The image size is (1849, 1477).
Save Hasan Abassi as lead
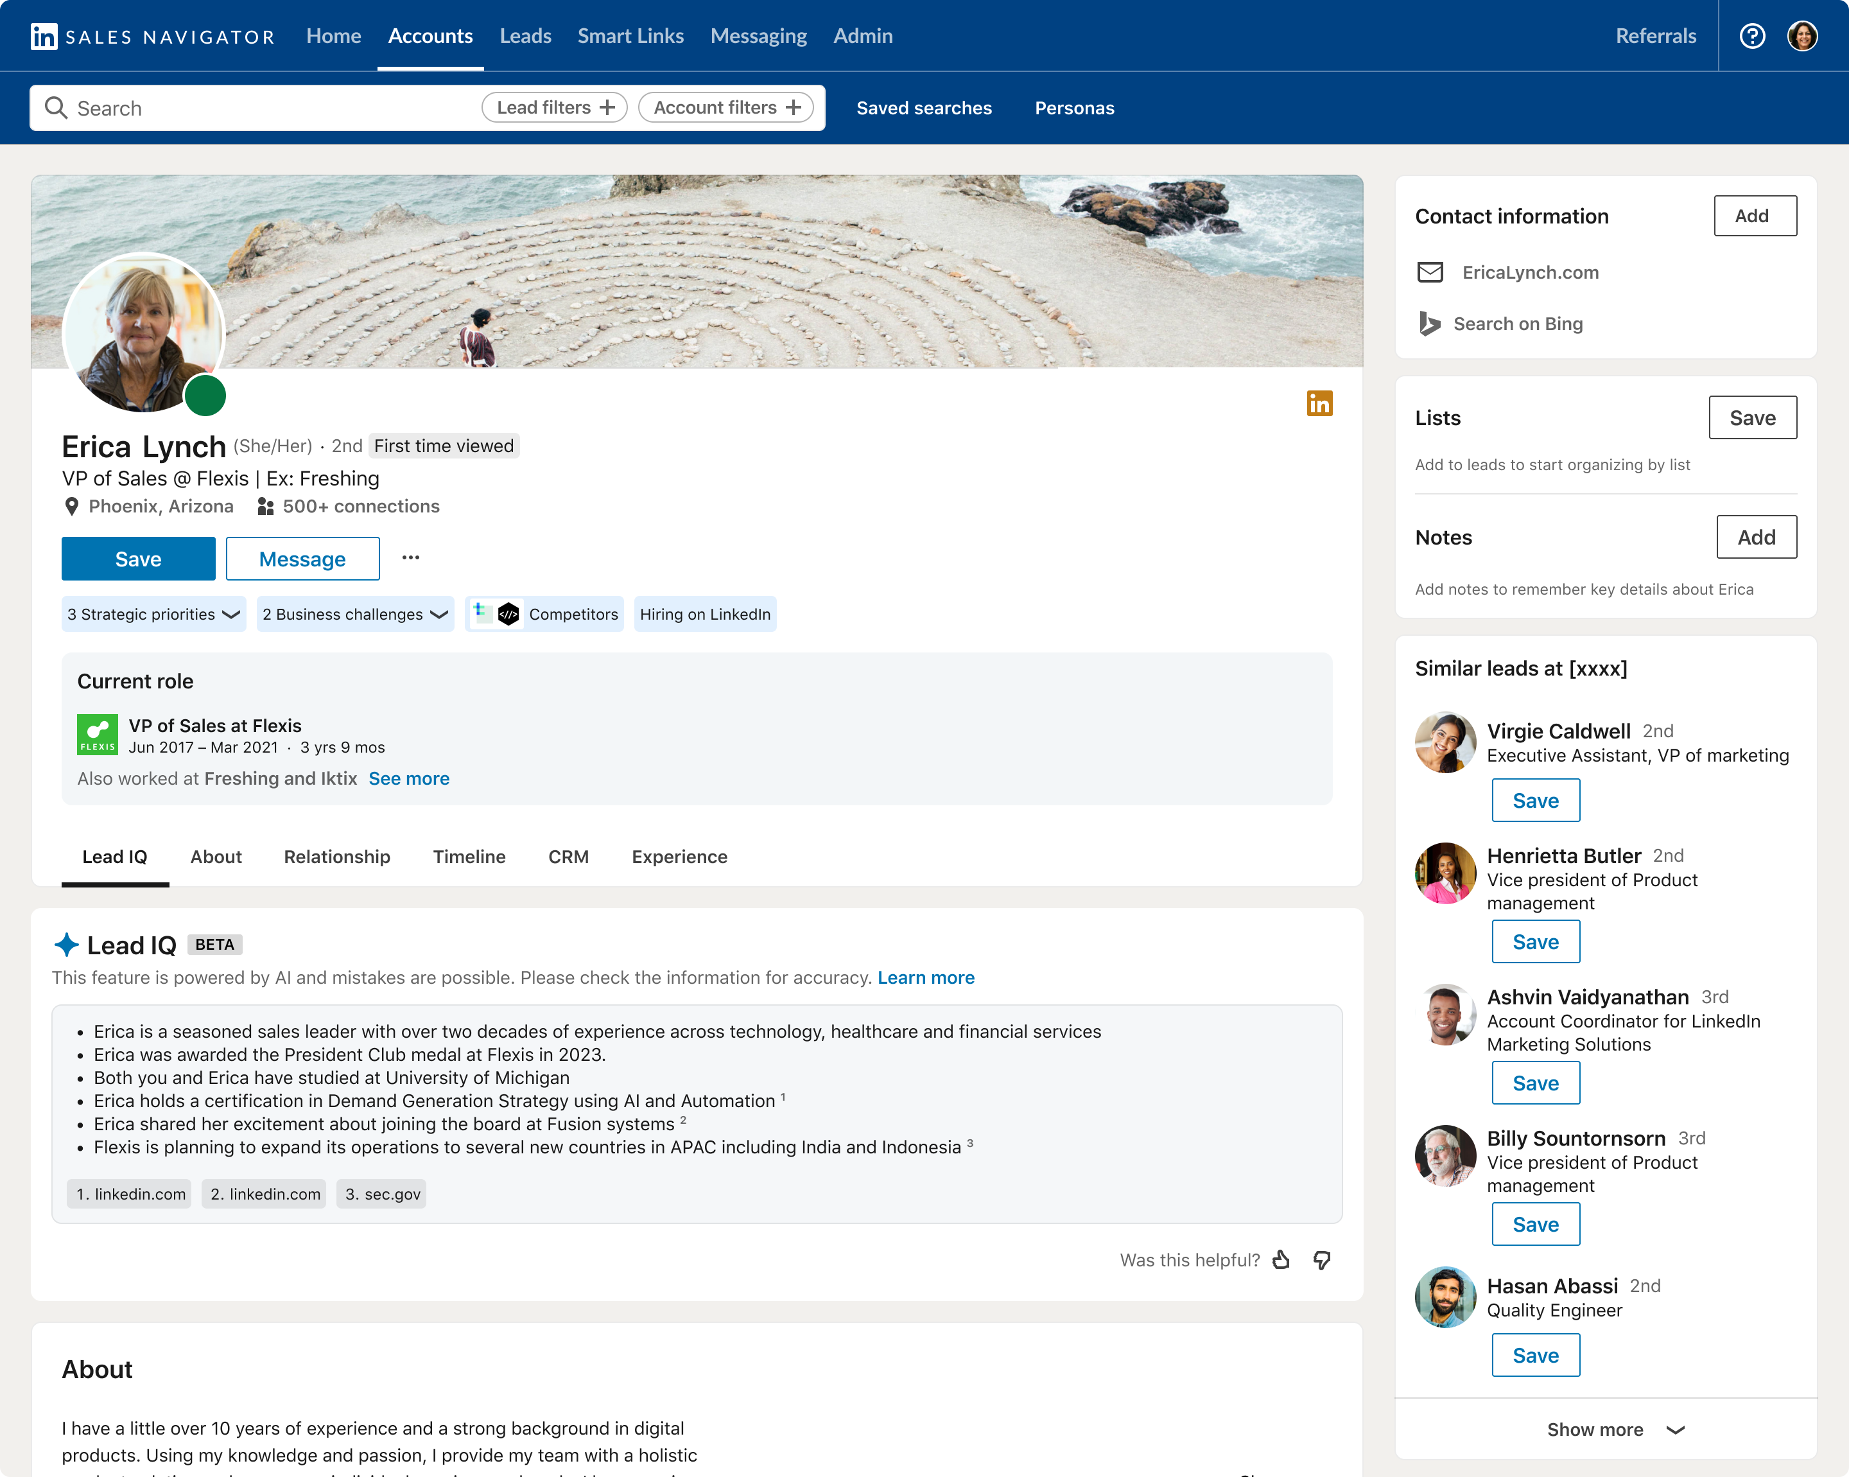pos(1535,1355)
